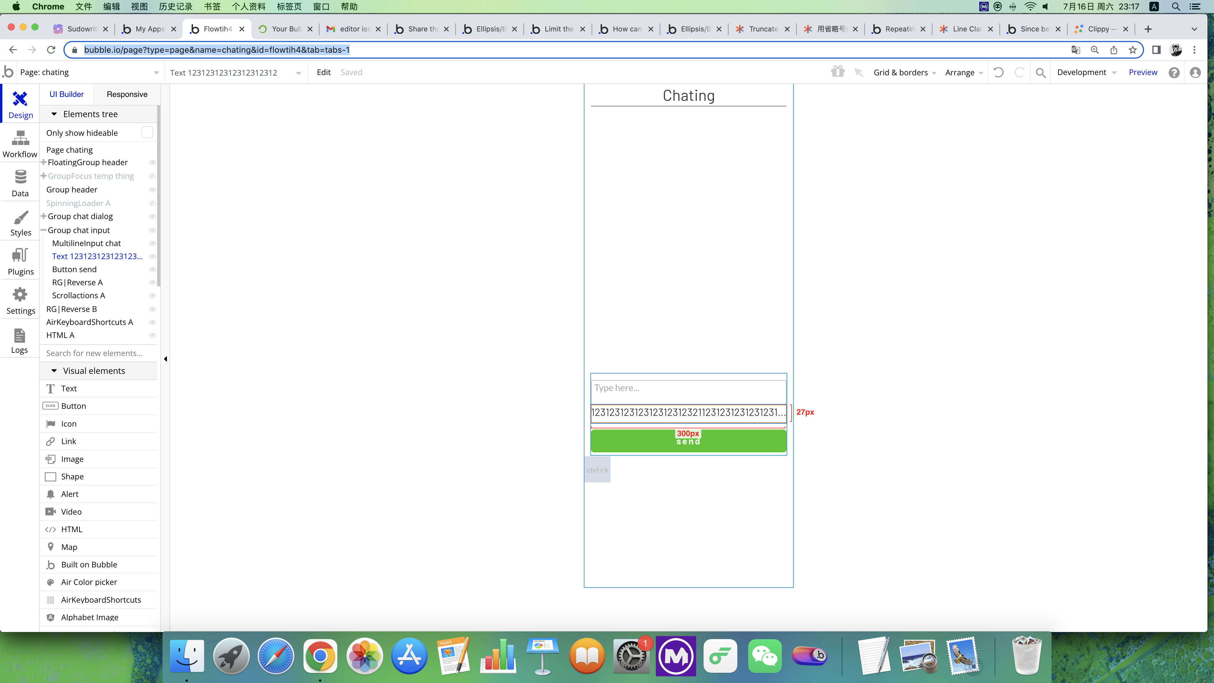
Task: Open the 书签 menu in menu bar
Action: pyautogui.click(x=212, y=7)
